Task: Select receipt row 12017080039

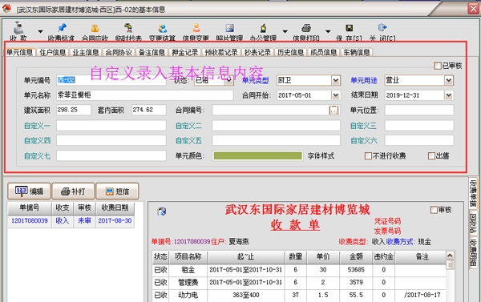Action: pyautogui.click(x=71, y=221)
